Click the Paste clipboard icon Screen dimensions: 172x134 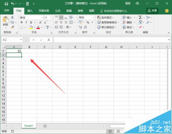click(x=6, y=20)
